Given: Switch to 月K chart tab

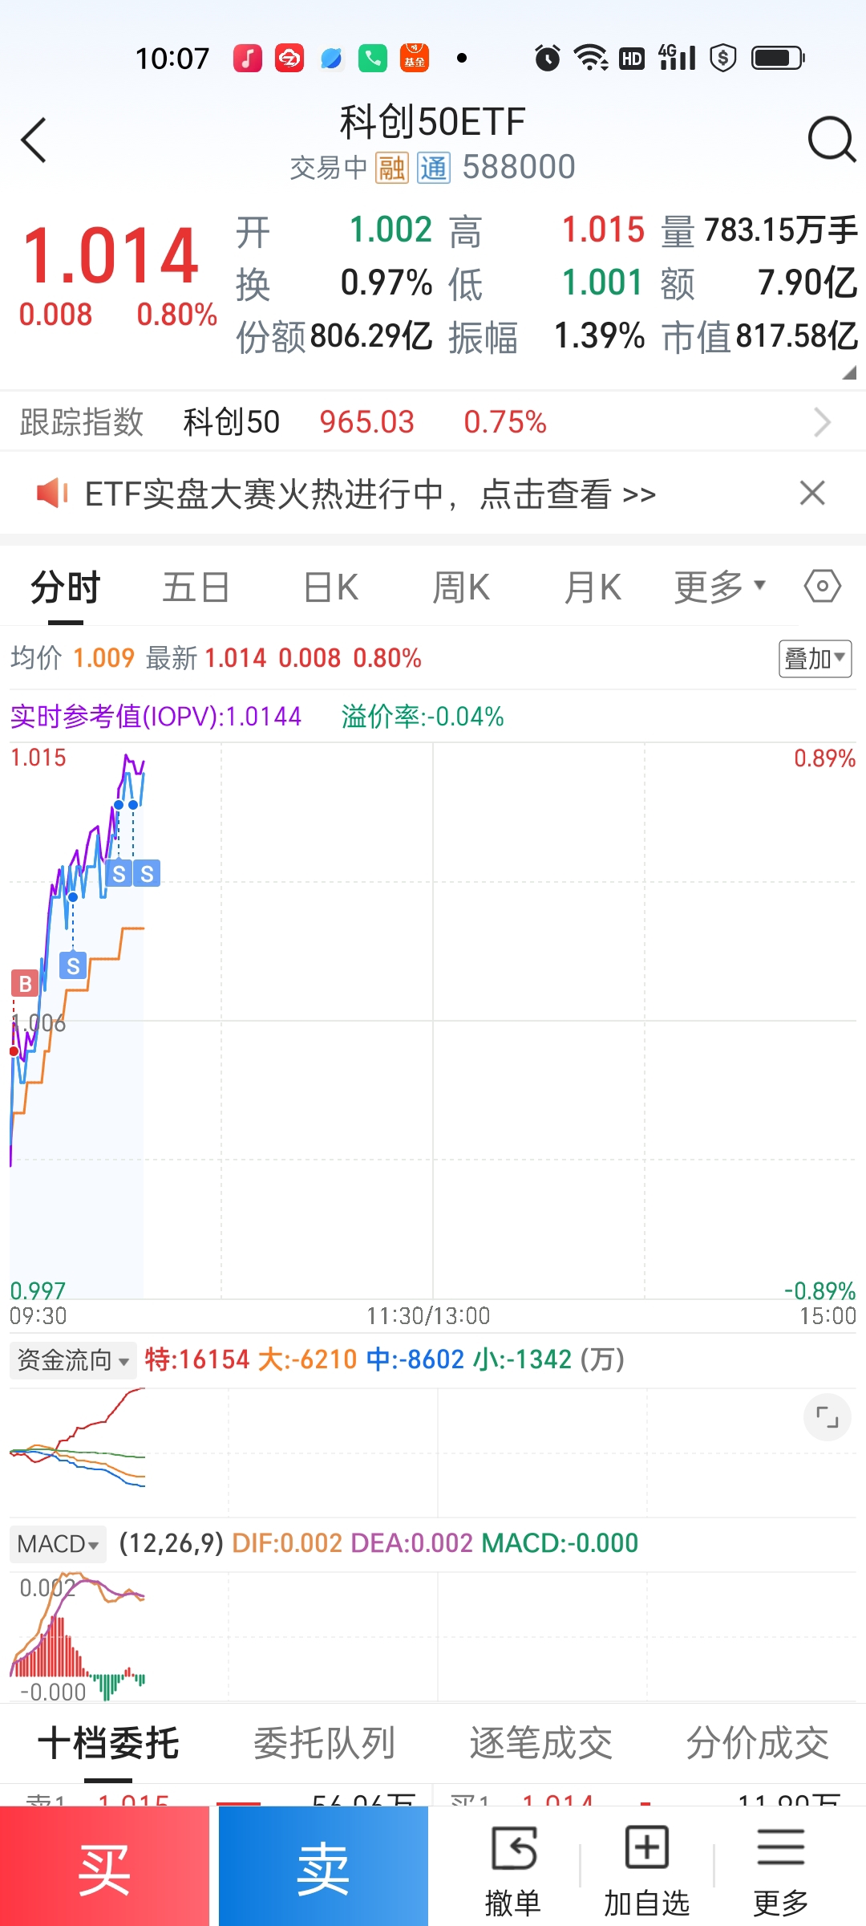Looking at the screenshot, I should click(x=593, y=587).
